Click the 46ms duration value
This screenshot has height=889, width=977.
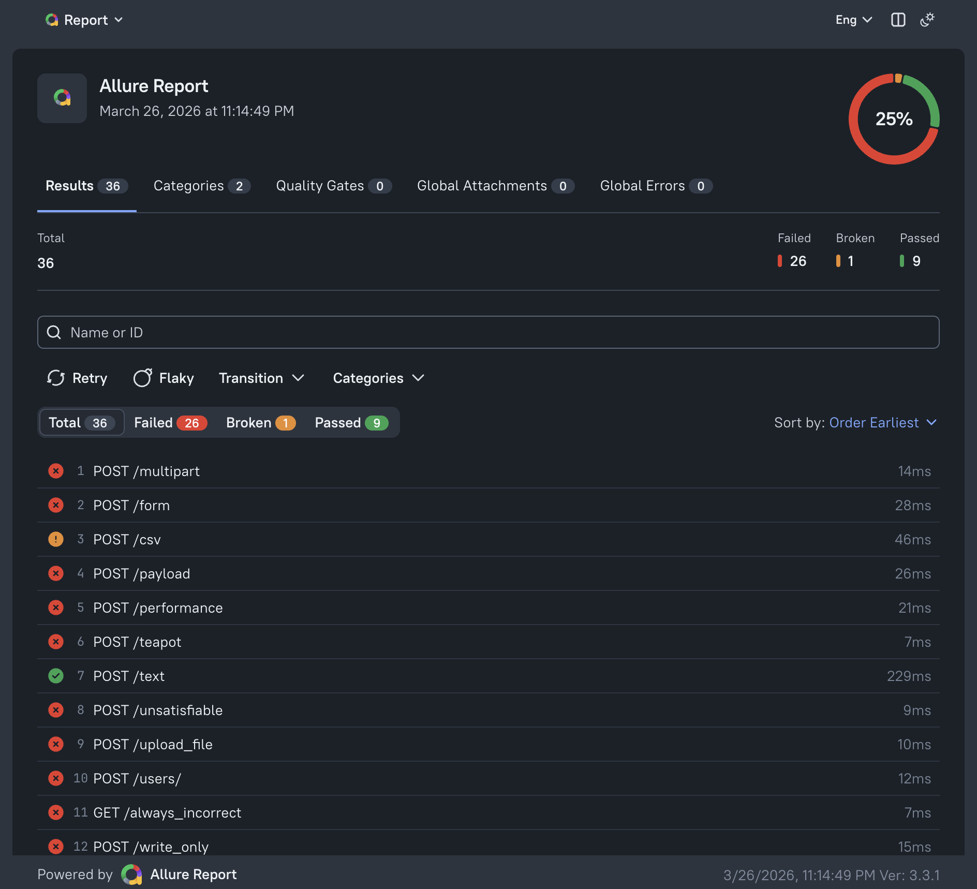[x=913, y=539]
